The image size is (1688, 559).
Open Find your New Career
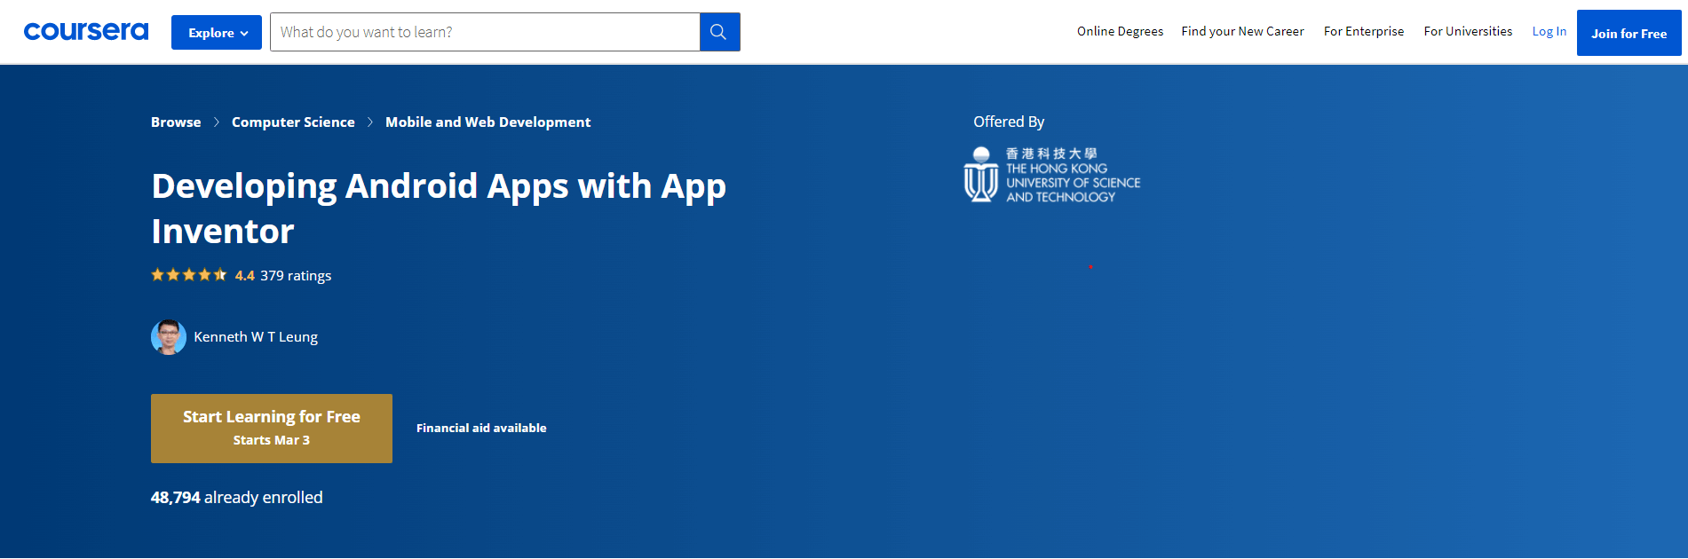point(1242,31)
